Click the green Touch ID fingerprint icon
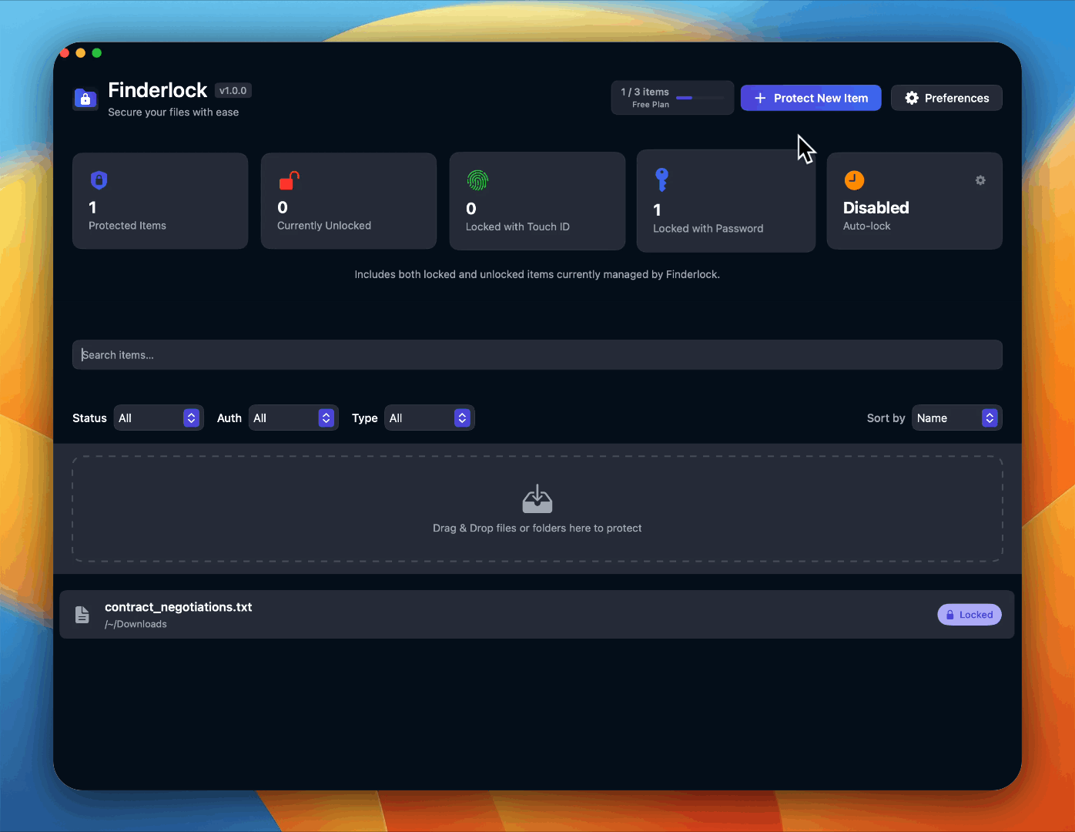The width and height of the screenshot is (1075, 832). pyautogui.click(x=477, y=180)
